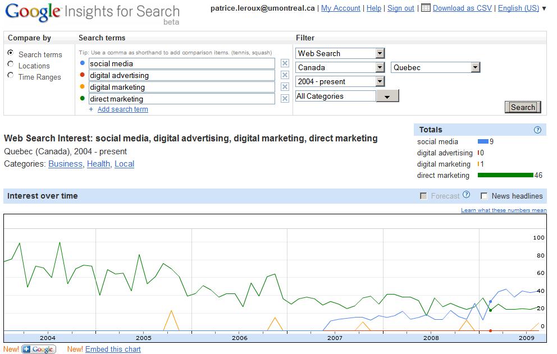This screenshot has height=354, width=557.
Task: Open the 2004 - present date dropdown
Action: tap(340, 81)
